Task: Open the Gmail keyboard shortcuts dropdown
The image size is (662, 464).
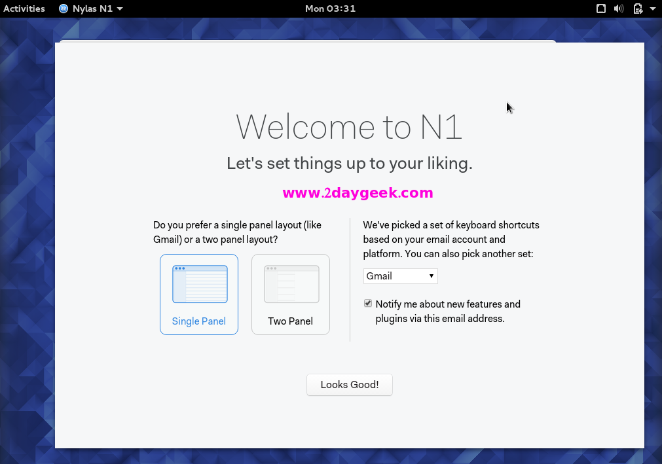Action: click(x=400, y=276)
